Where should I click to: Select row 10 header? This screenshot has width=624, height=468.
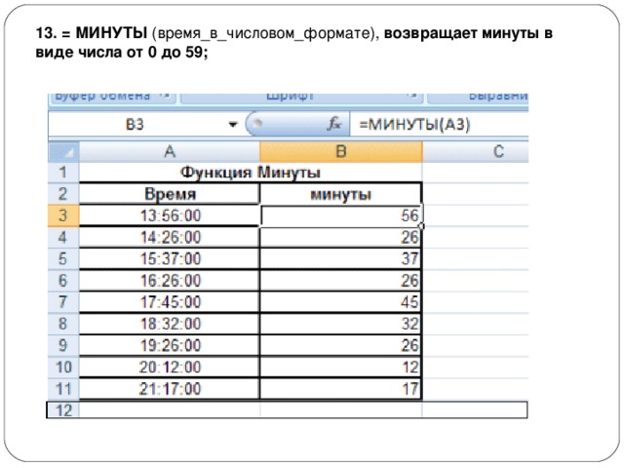coord(63,367)
